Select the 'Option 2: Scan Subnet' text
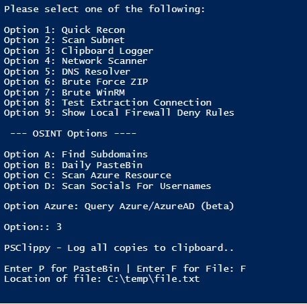Viewport: 307px width, 304px height. (64, 40)
